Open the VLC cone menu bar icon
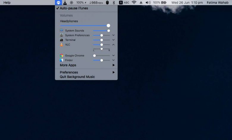This screenshot has width=232, height=140. click(x=65, y=2)
